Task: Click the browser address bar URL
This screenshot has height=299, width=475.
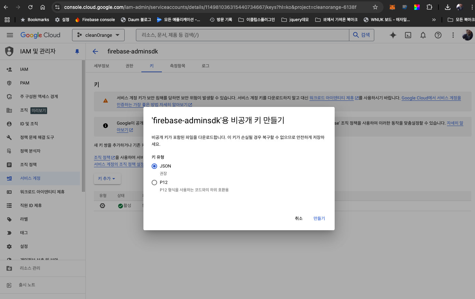Action: click(210, 7)
